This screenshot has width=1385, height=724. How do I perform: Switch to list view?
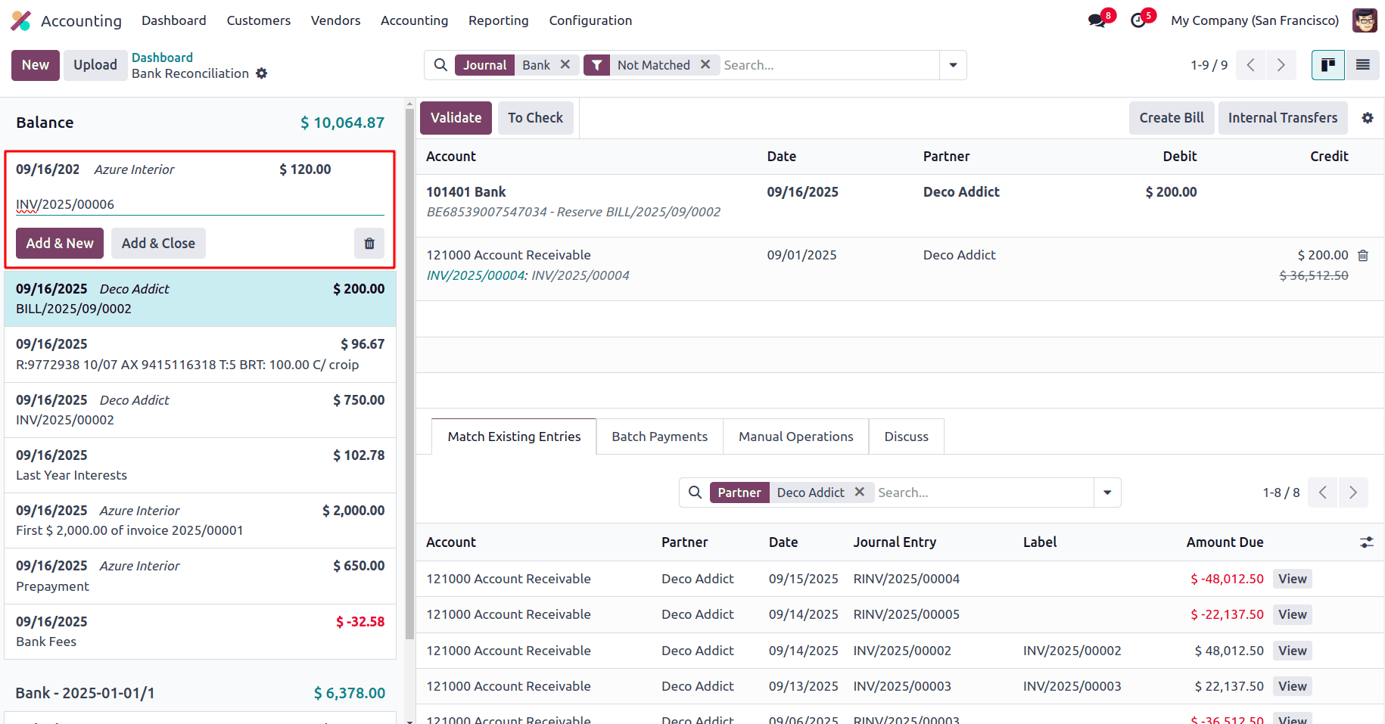(x=1362, y=65)
